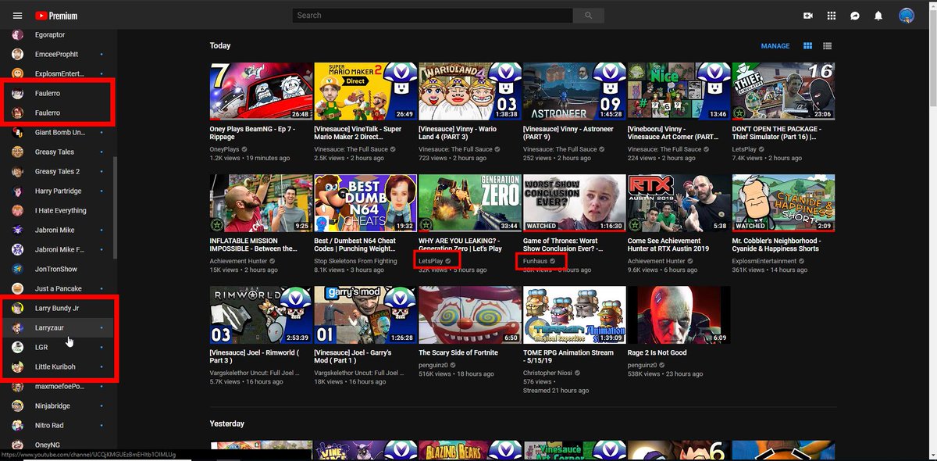
Task: Open the account avatar menu
Action: click(x=907, y=16)
